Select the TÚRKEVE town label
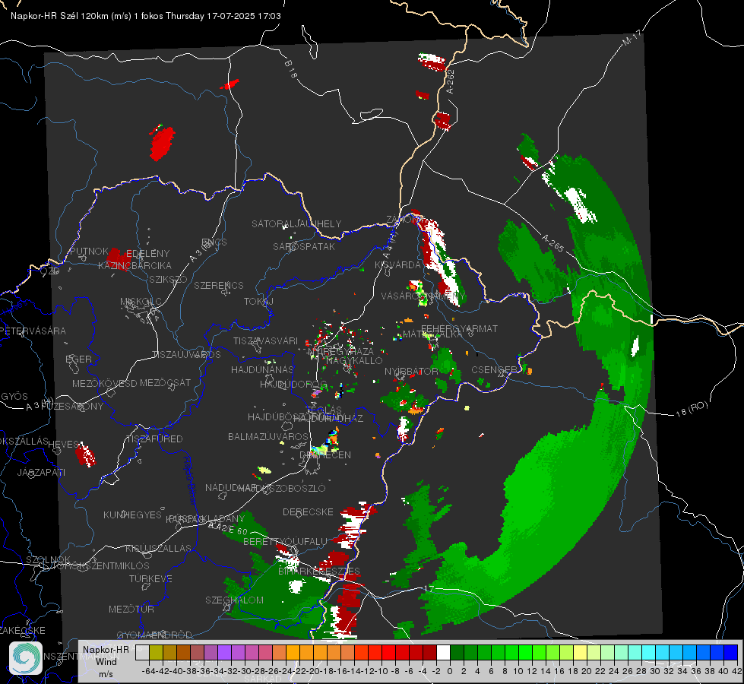Image resolution: width=744 pixels, height=684 pixels. click(x=150, y=579)
